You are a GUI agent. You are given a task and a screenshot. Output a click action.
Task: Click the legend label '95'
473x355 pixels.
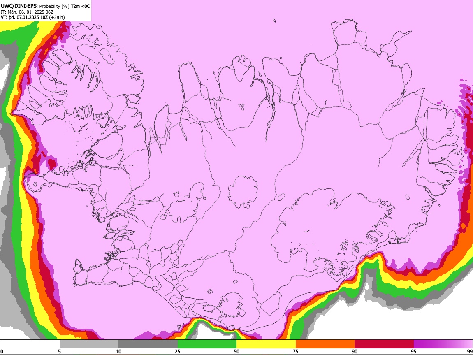click(x=414, y=352)
